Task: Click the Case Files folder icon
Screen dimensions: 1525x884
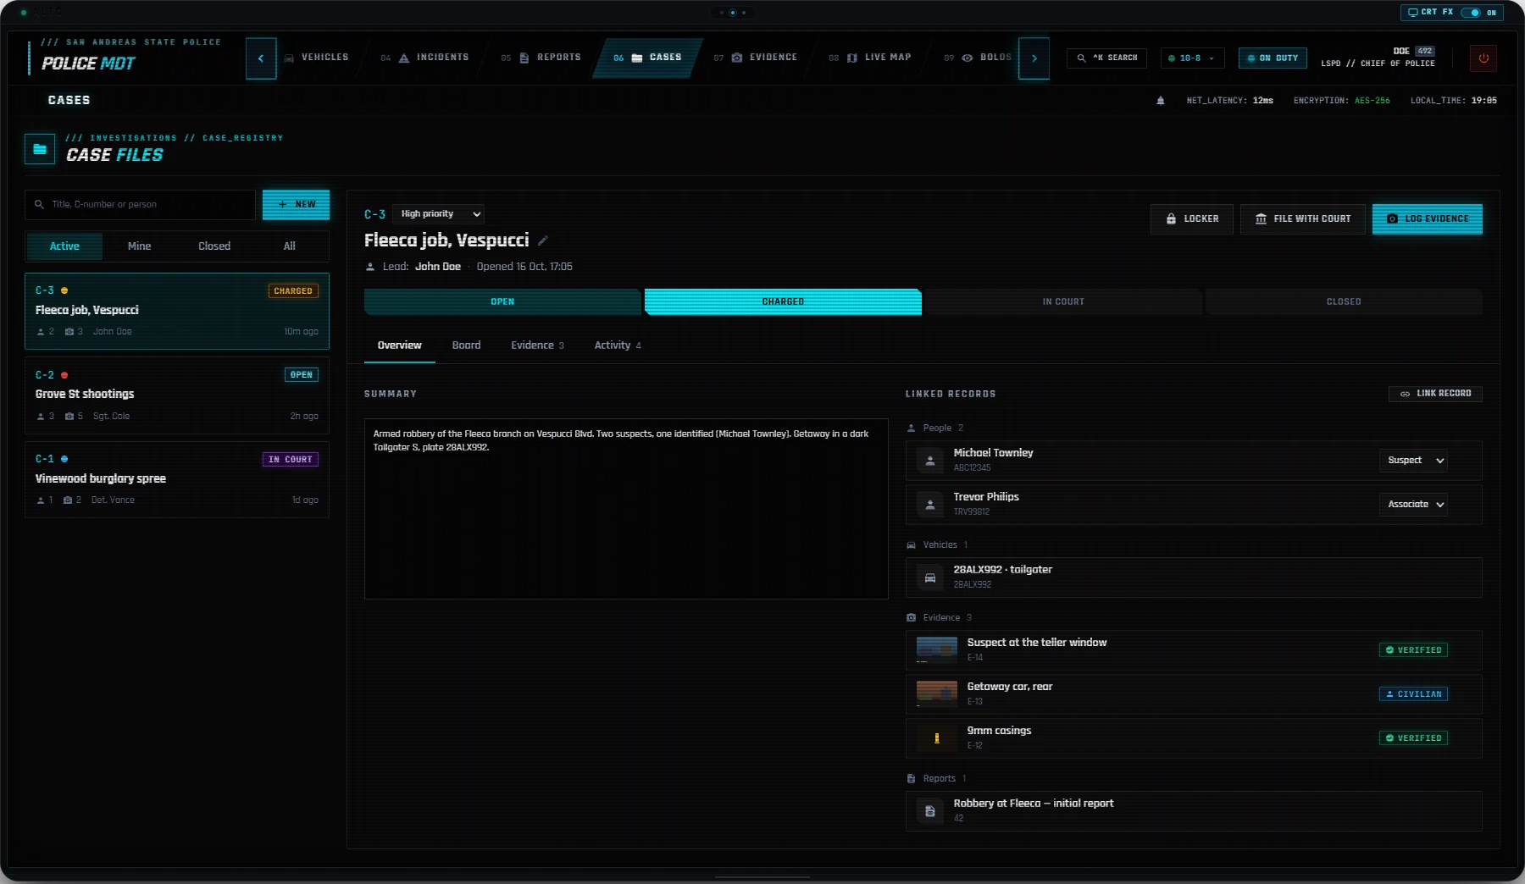Action: (40, 149)
